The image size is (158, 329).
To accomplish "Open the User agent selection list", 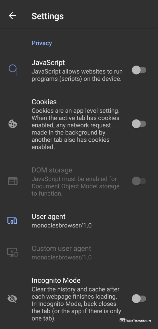I will [x=61, y=221].
